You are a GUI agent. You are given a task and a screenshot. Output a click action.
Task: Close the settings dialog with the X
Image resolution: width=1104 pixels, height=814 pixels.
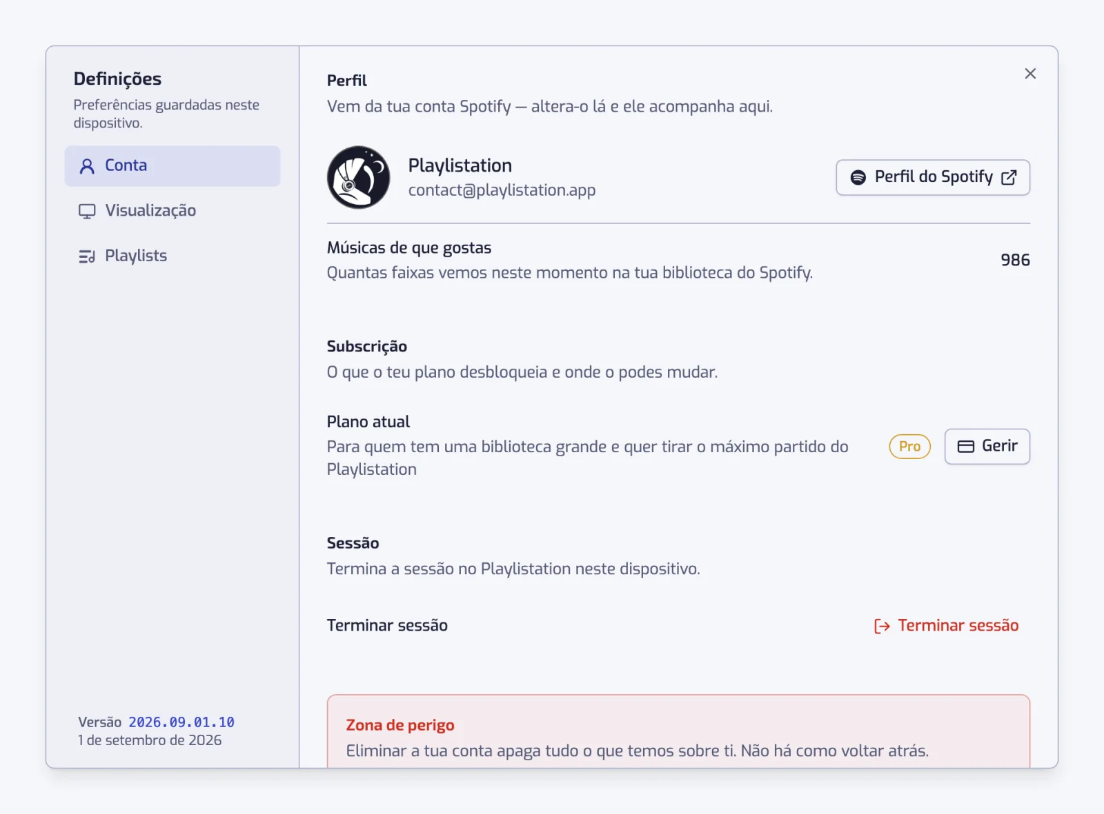1029,74
